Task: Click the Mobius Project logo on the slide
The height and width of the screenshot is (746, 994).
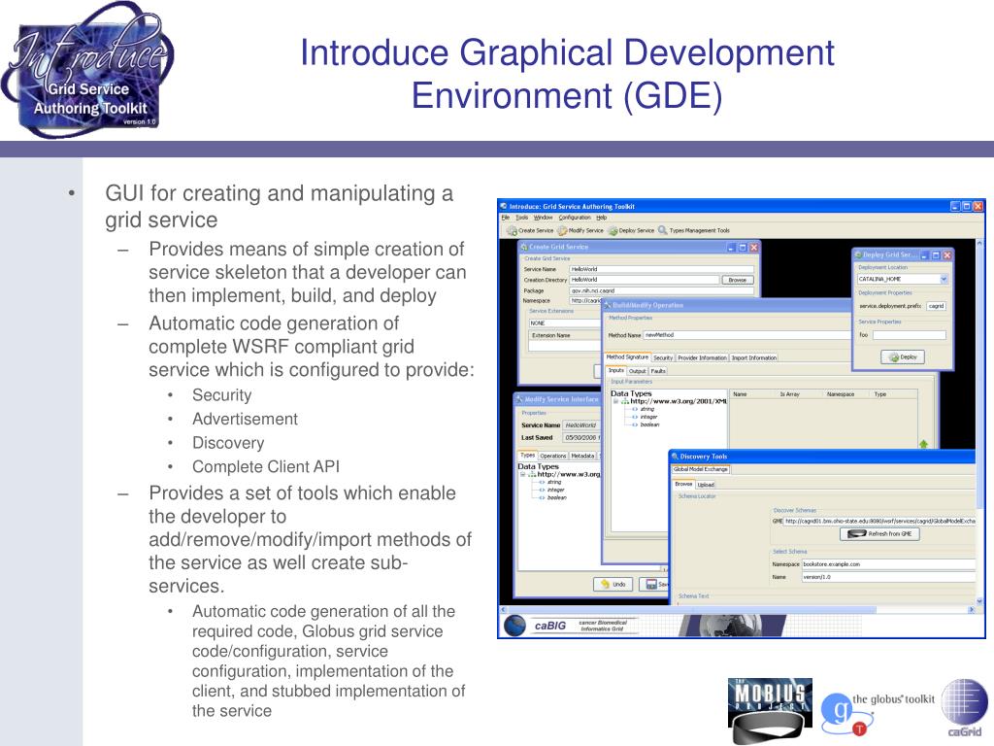Action: click(770, 710)
